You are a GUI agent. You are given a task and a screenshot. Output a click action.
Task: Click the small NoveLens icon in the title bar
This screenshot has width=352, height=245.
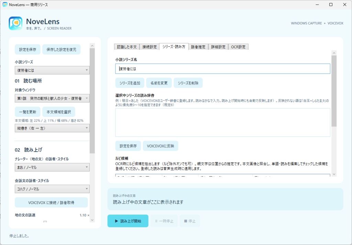[5, 4]
